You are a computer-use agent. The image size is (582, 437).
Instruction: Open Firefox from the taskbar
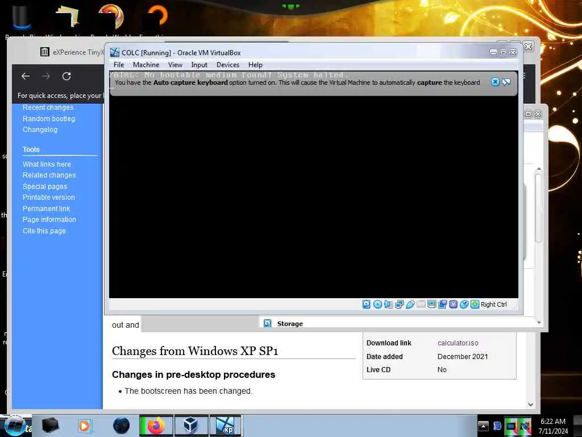click(x=156, y=426)
